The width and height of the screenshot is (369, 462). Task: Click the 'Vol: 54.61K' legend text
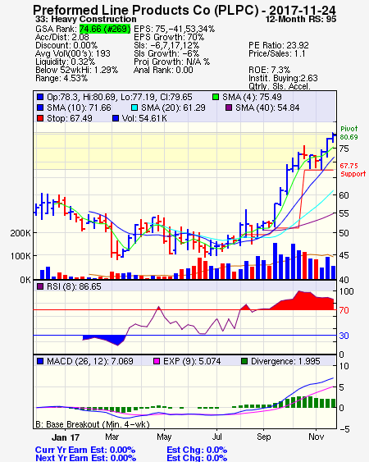tap(144, 118)
